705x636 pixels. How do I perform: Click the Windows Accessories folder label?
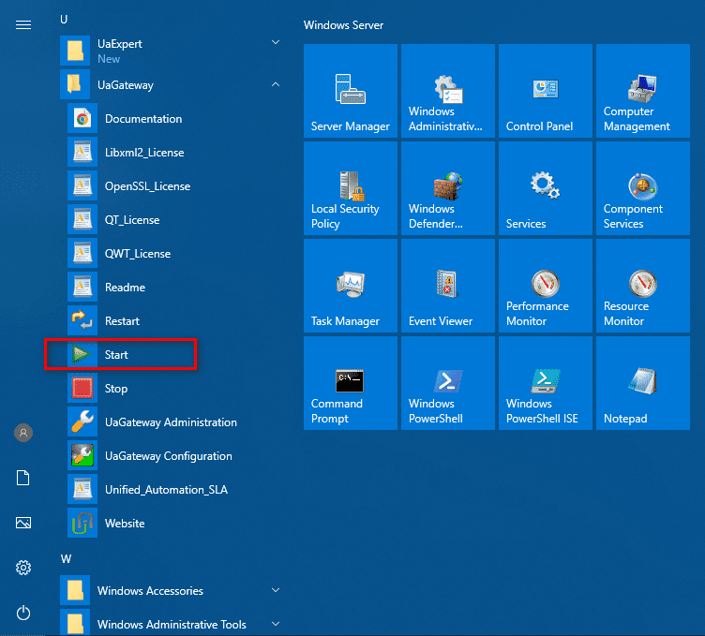[x=150, y=591]
